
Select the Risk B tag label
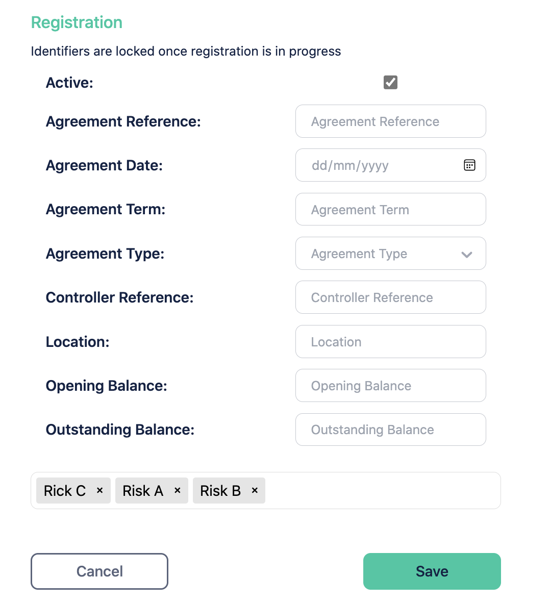click(220, 491)
